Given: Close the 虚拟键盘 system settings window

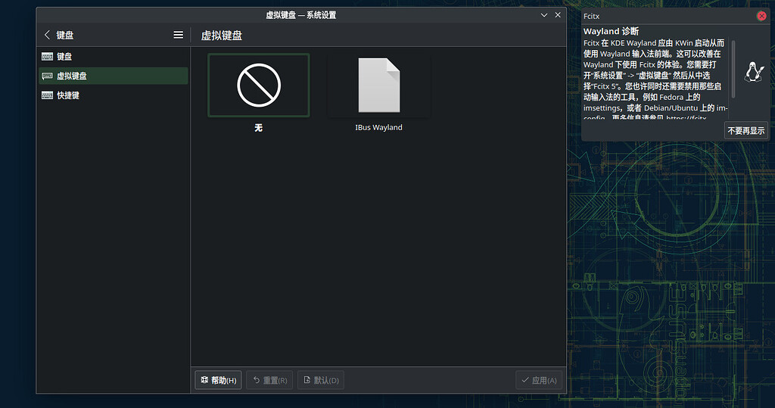Looking at the screenshot, I should click(558, 15).
